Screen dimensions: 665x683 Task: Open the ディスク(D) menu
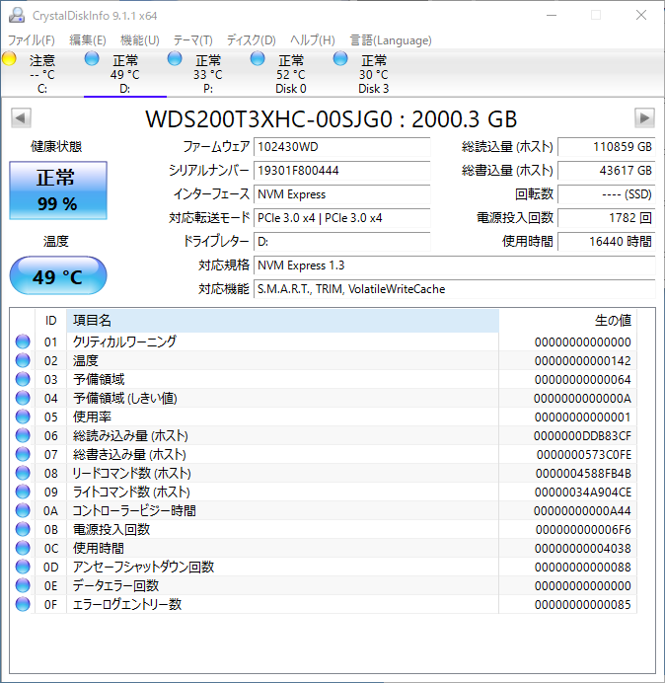click(252, 40)
